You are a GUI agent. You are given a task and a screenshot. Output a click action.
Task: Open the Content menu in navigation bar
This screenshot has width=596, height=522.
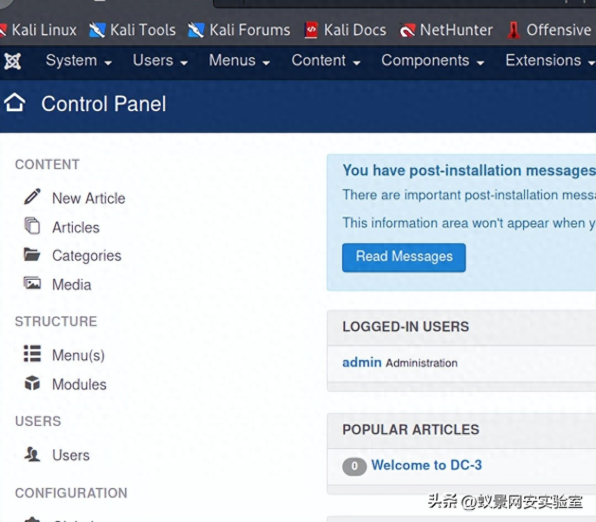[x=326, y=61]
